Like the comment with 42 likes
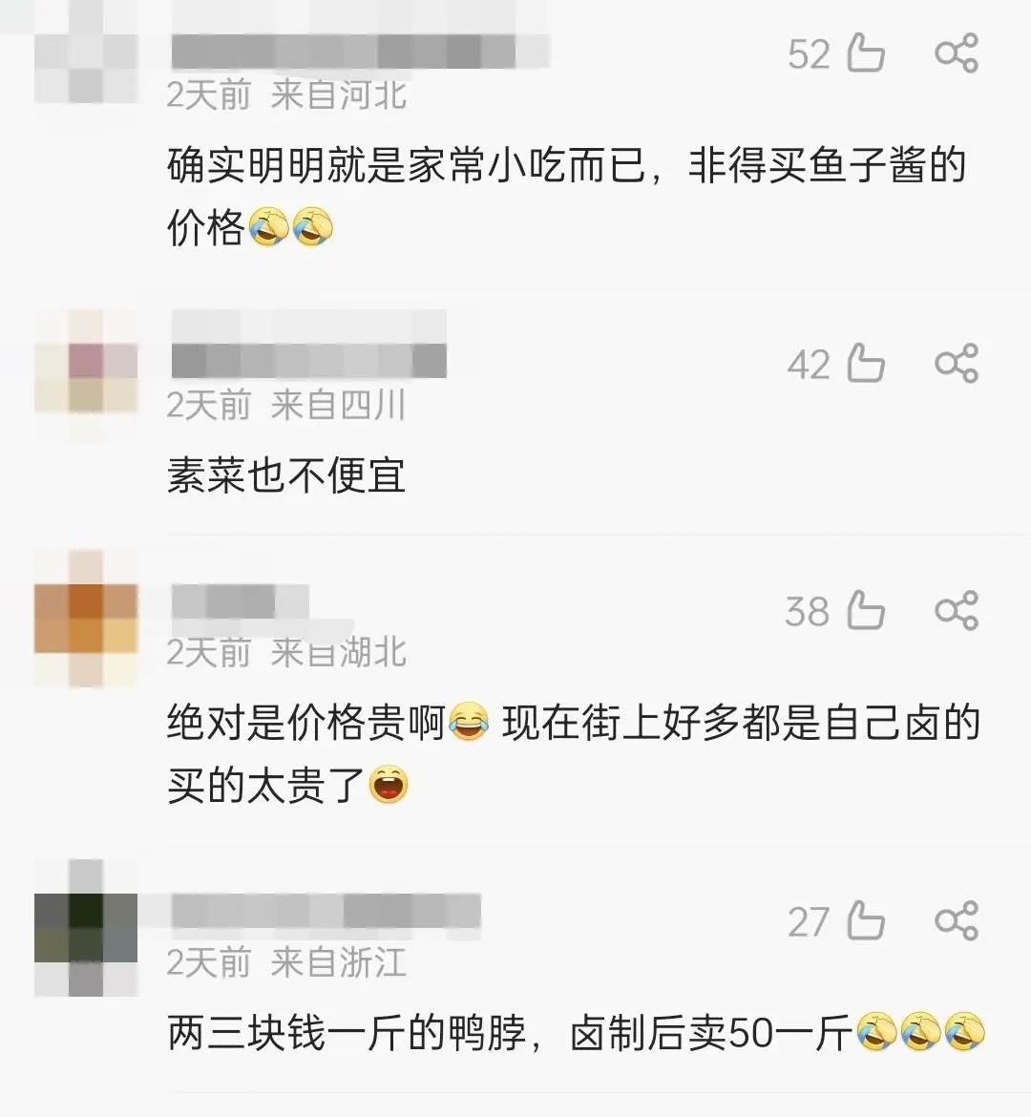The width and height of the screenshot is (1031, 1117). coord(866,364)
